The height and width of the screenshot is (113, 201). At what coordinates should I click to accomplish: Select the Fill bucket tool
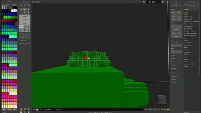pos(29,30)
